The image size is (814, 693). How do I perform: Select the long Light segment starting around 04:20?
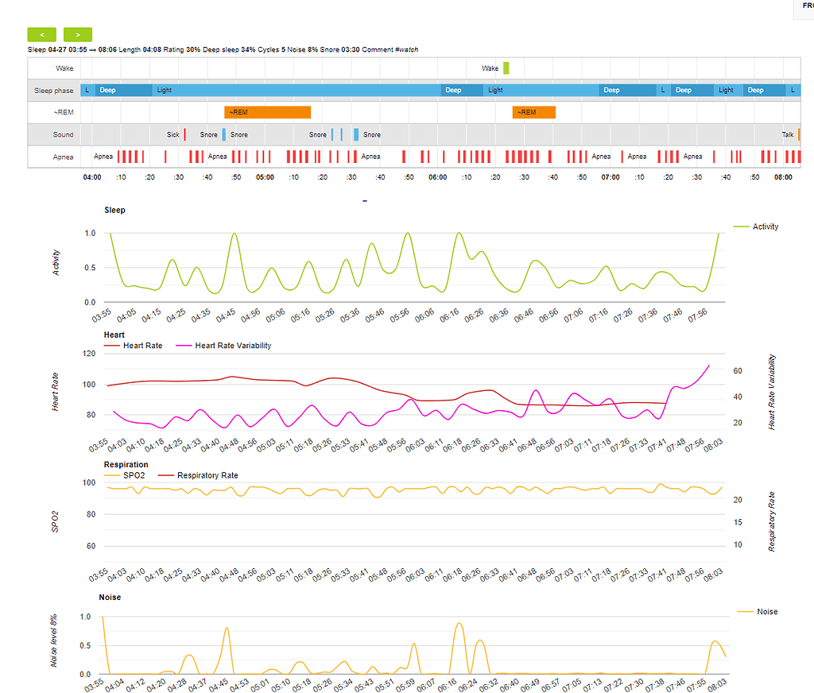click(297, 91)
